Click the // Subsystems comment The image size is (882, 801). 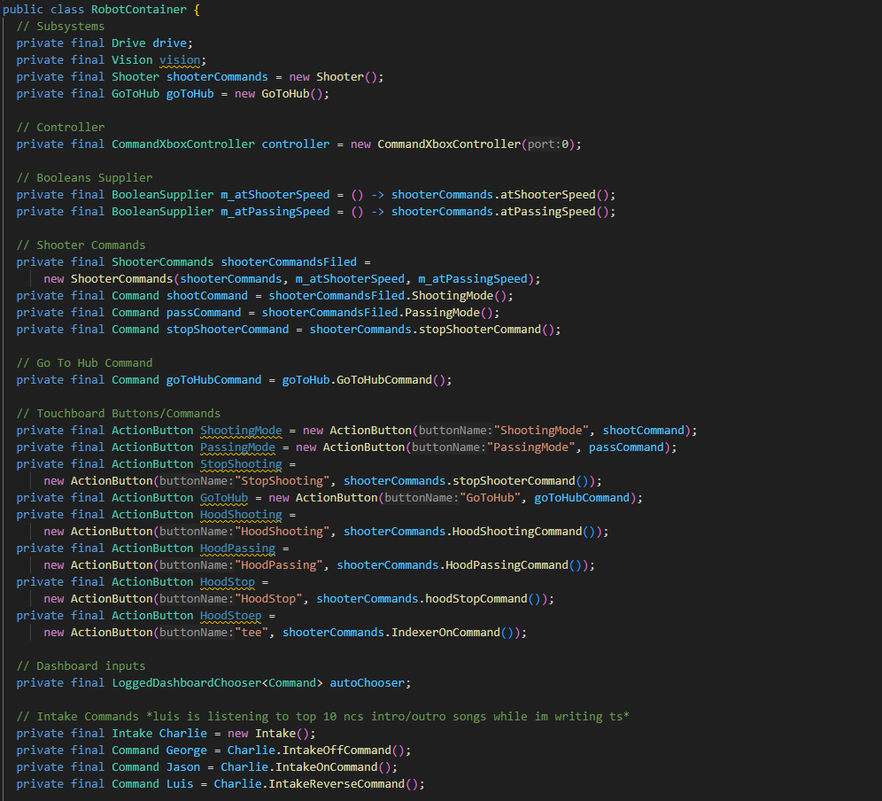pyautogui.click(x=61, y=27)
